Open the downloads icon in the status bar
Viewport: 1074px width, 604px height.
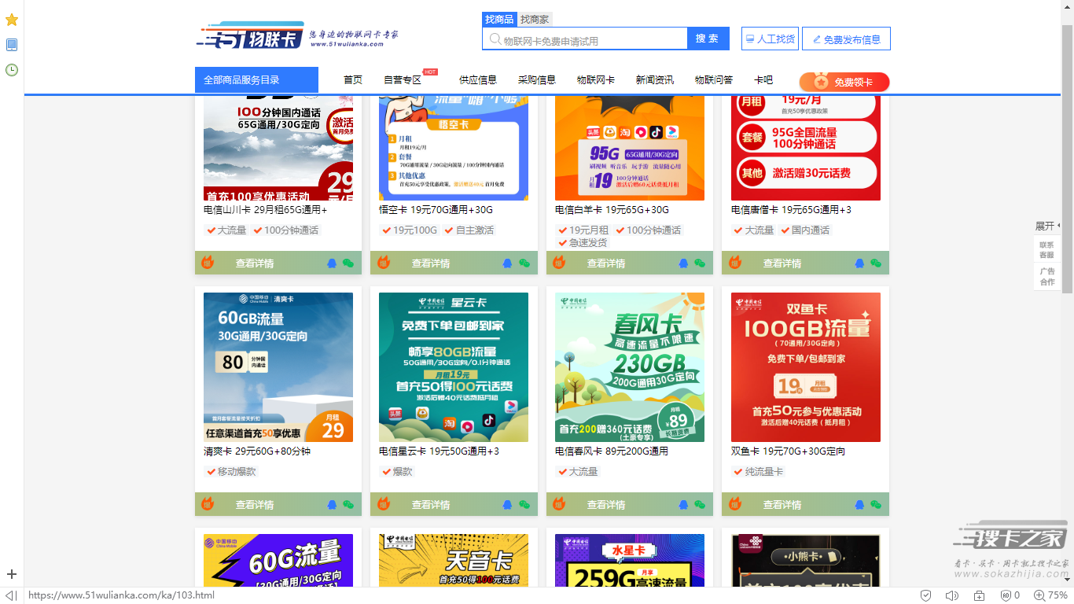980,595
